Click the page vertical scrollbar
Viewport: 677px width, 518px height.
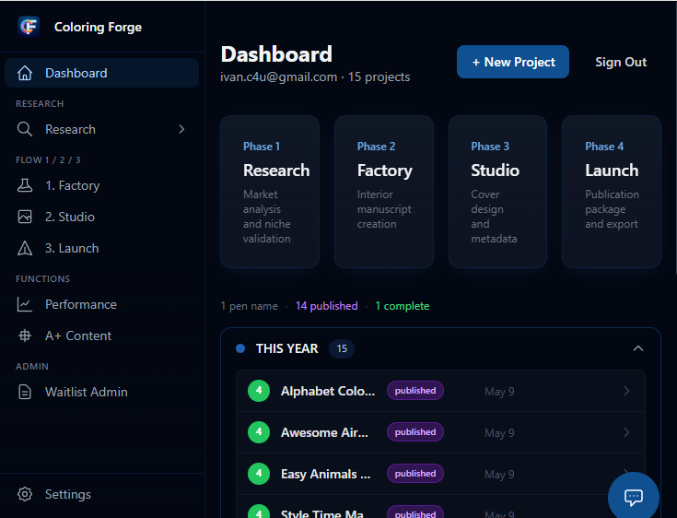674,138
